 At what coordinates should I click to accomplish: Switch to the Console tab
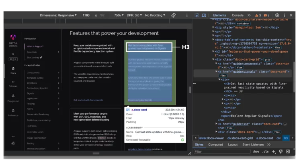click(238, 15)
